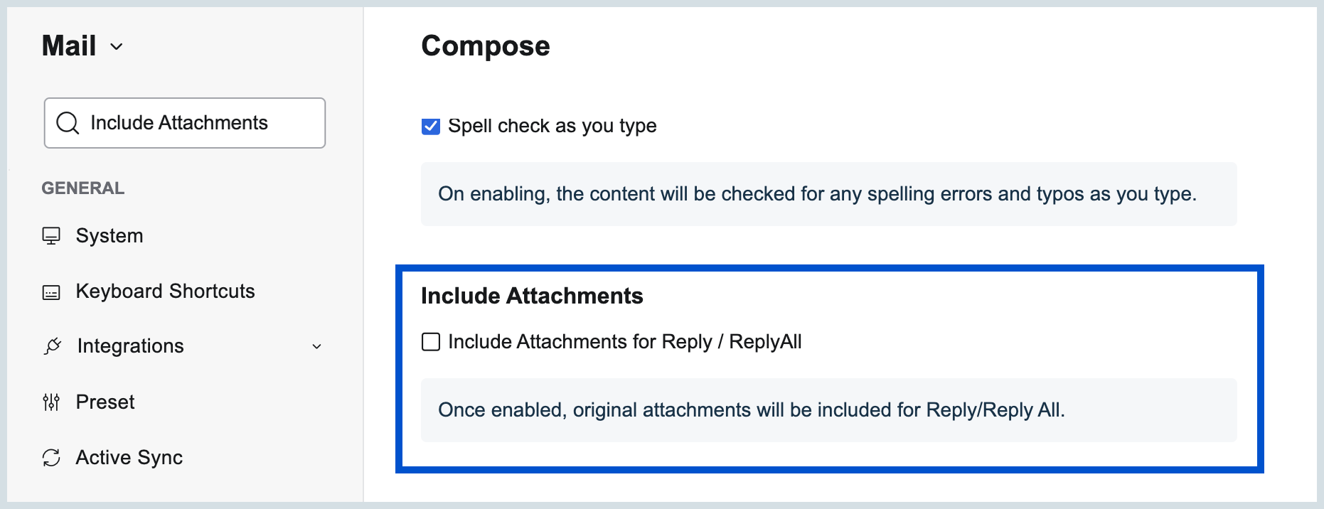Select the Integrations plug icon
This screenshot has width=1324, height=509.
(x=50, y=345)
